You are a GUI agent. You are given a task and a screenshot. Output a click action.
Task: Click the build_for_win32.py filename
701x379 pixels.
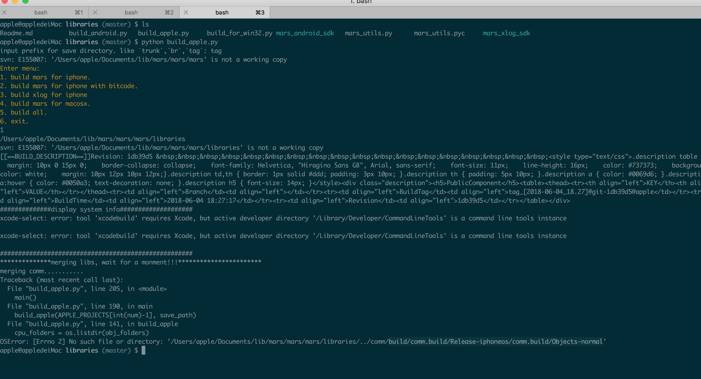click(x=239, y=33)
